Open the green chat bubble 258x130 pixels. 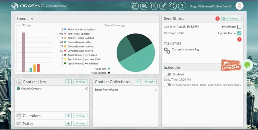click(247, 65)
